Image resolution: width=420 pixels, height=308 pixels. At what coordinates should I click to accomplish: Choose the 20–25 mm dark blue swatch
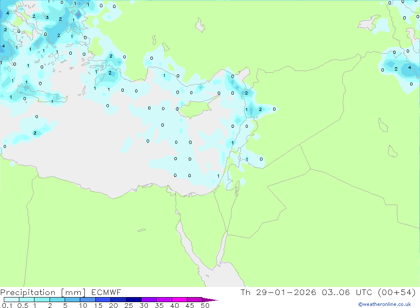tap(118, 300)
